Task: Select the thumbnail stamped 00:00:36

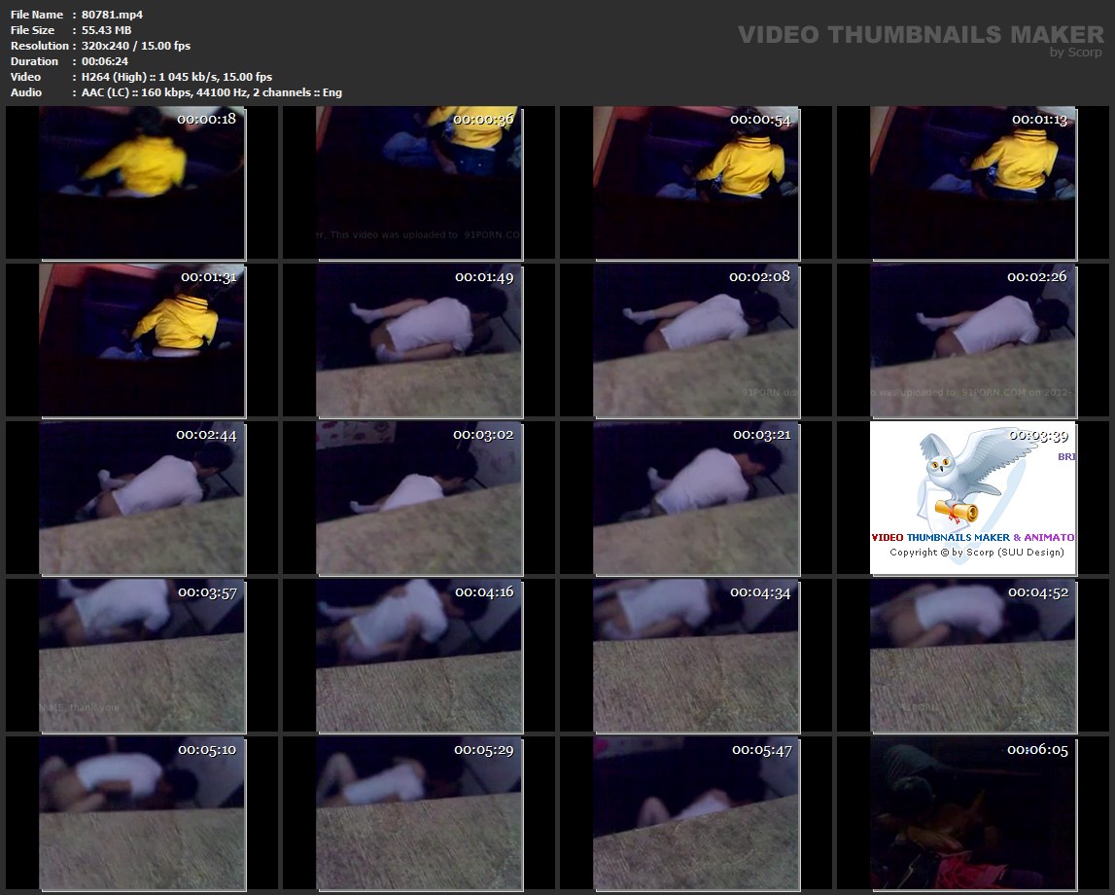Action: point(419,183)
